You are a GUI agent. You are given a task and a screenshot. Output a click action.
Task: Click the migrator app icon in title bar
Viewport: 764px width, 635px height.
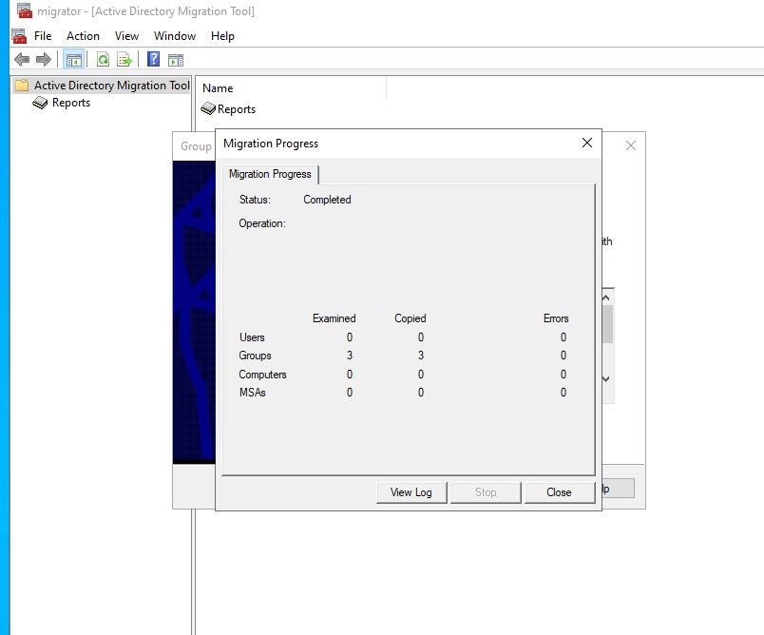24,10
